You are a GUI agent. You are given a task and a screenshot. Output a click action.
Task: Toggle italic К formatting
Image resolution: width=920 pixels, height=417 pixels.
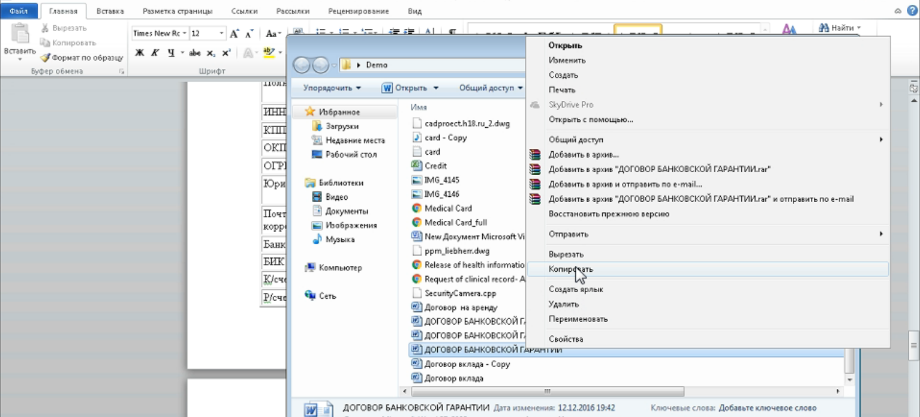coord(155,53)
